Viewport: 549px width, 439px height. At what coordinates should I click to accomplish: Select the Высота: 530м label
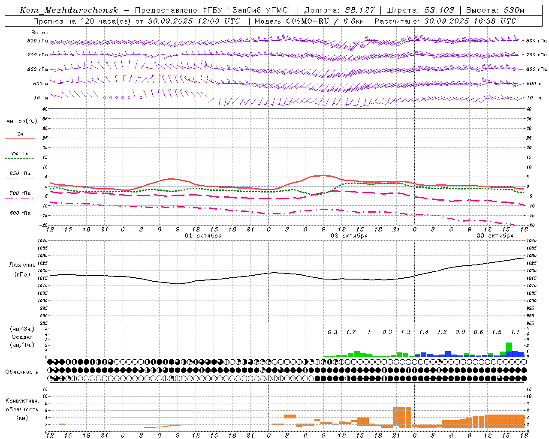tap(495, 10)
